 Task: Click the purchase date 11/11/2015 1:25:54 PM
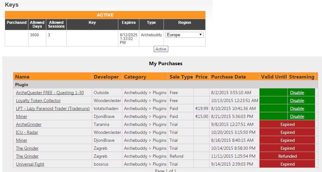click(x=233, y=156)
